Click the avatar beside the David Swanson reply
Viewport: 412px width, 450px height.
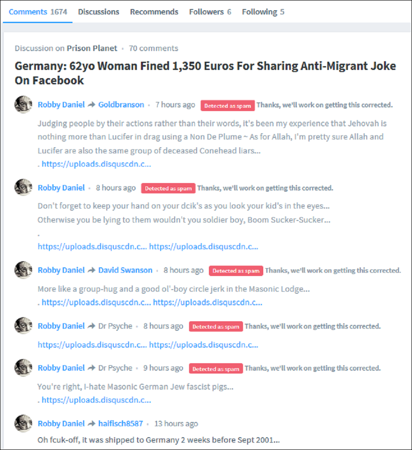tap(23, 270)
